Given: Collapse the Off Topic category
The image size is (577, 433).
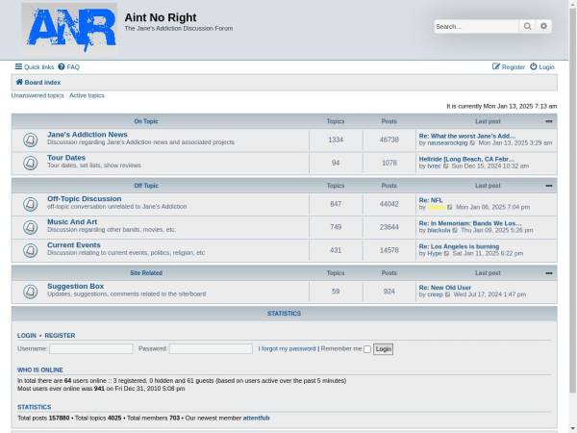Looking at the screenshot, I should click(x=549, y=186).
